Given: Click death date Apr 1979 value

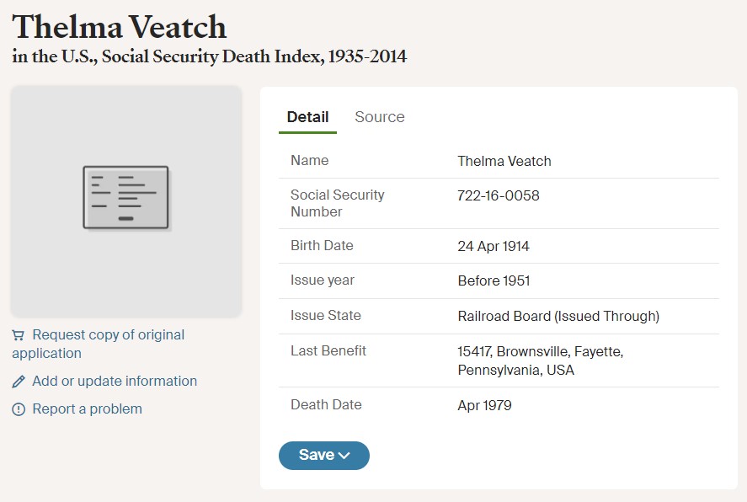Looking at the screenshot, I should click(484, 405).
